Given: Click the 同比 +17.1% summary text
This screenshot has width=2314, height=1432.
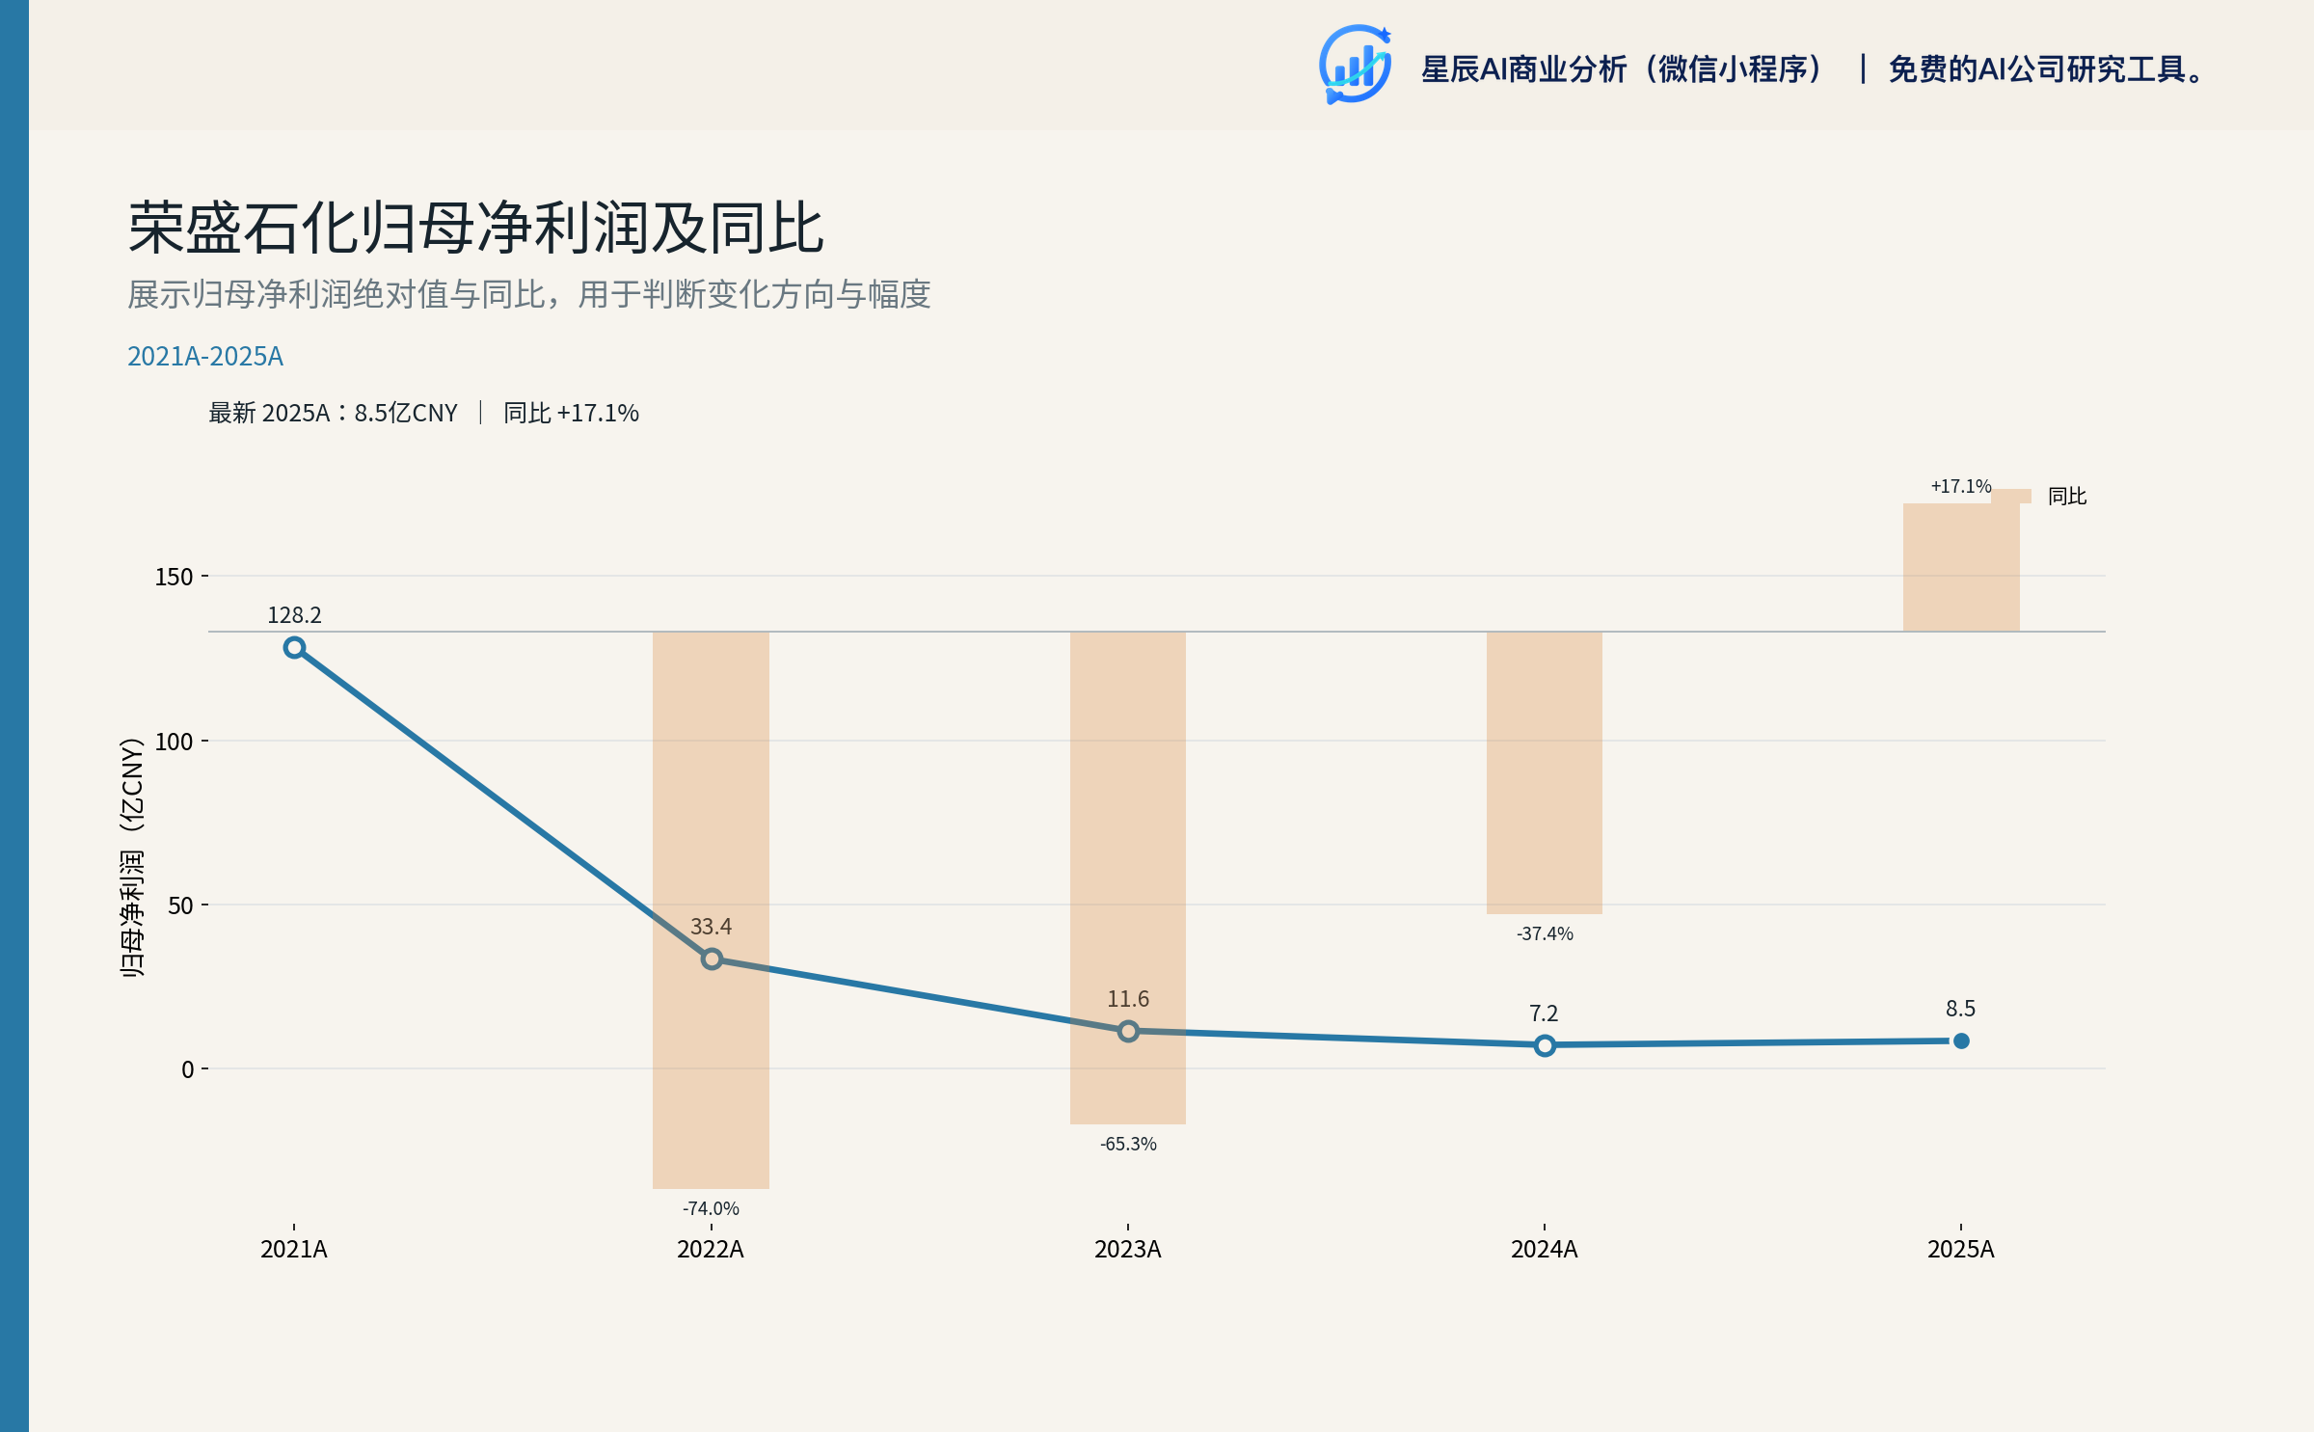Looking at the screenshot, I should coord(571,413).
